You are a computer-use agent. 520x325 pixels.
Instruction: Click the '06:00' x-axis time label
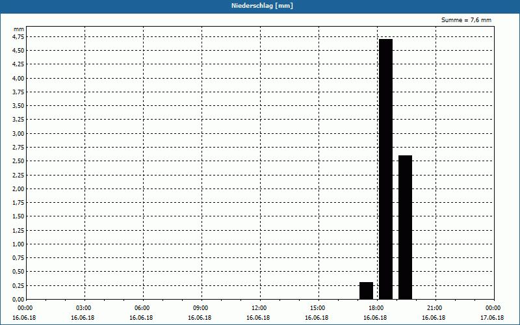tap(142, 308)
